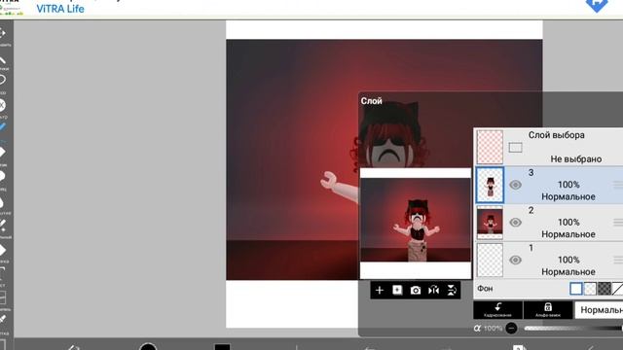Viewport: 623px width, 350px height.
Task: Open the ViTRA Life ad link
Action: (60, 9)
